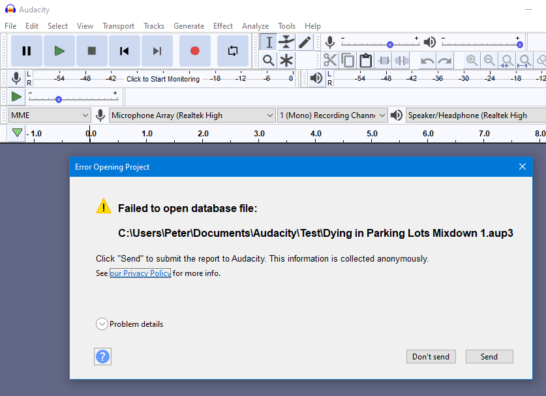
Task: Click the Cut scissors icon
Action: [x=330, y=61]
